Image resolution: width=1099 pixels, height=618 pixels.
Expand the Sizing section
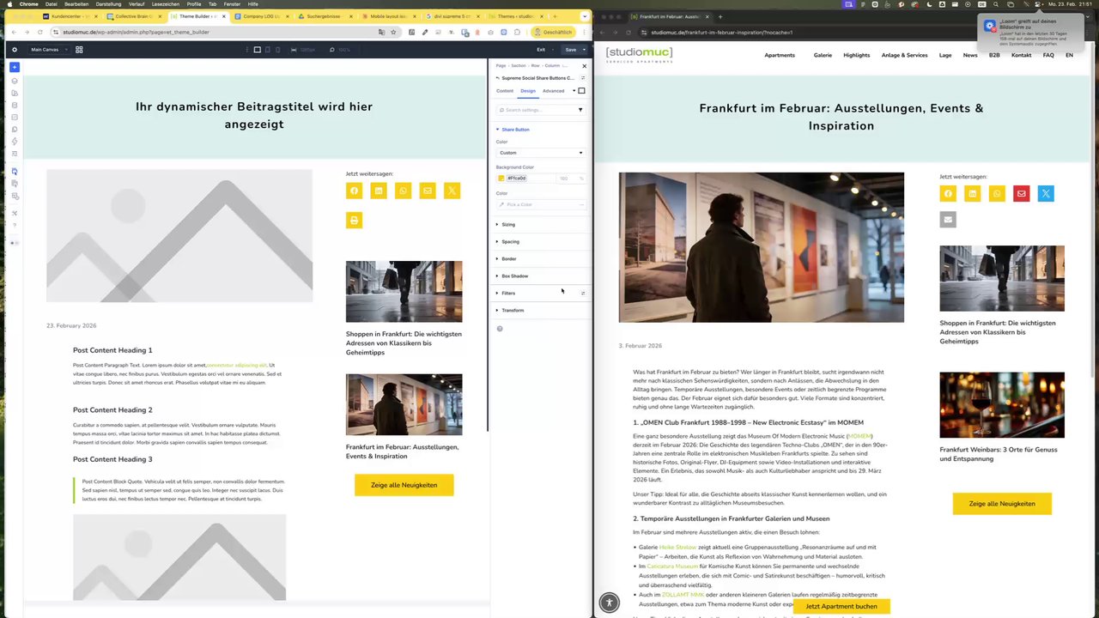(x=508, y=225)
